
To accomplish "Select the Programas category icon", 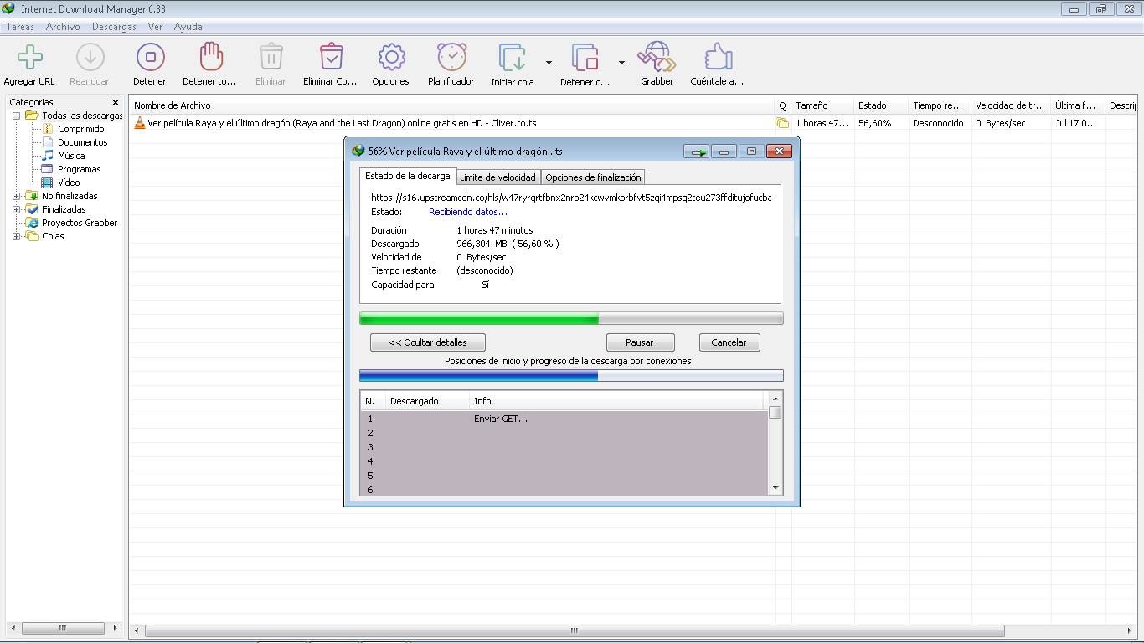I will pyautogui.click(x=48, y=169).
